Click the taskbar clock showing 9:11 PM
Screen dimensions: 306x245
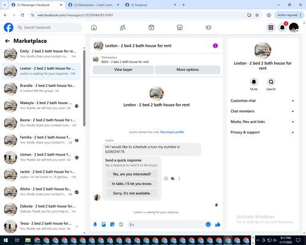[x=285, y=240]
